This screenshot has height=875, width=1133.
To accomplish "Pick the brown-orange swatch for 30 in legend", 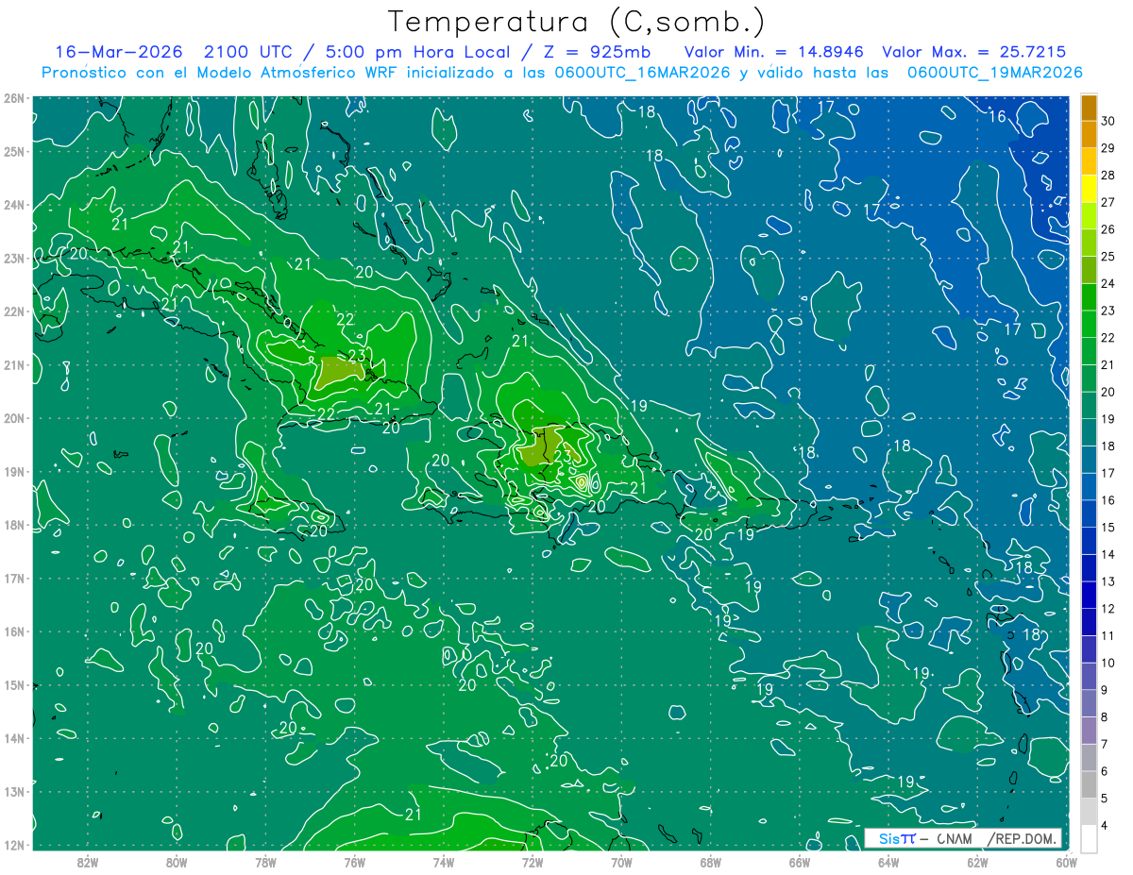I will pyautogui.click(x=1089, y=108).
